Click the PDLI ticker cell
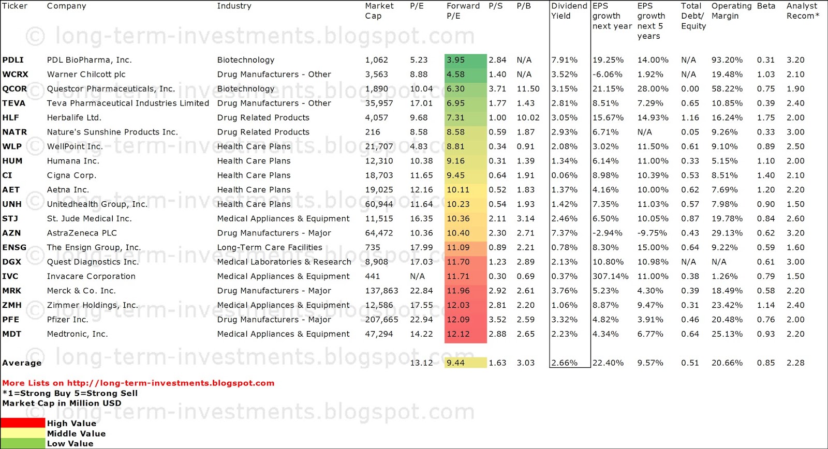 [13, 60]
